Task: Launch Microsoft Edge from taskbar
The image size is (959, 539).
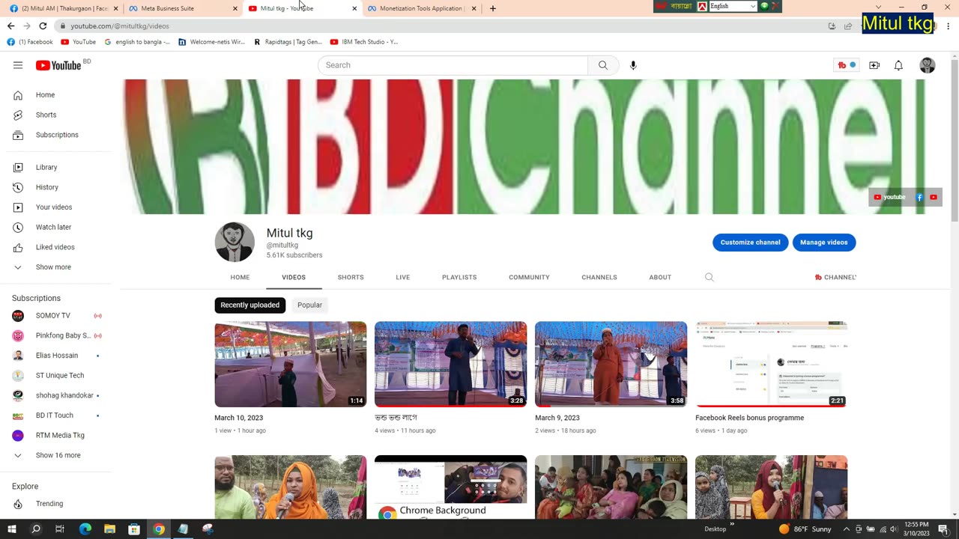Action: pyautogui.click(x=85, y=529)
